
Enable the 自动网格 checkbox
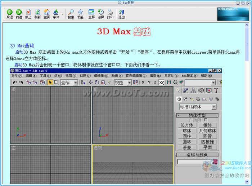pos(206,120)
